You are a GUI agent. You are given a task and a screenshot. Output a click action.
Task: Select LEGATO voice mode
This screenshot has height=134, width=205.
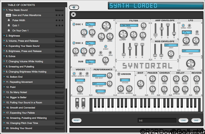(81, 73)
